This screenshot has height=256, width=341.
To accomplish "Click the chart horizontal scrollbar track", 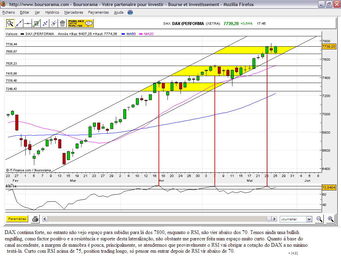I will click(x=157, y=219).
